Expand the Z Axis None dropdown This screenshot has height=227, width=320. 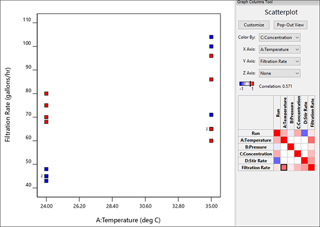pyautogui.click(x=280, y=73)
